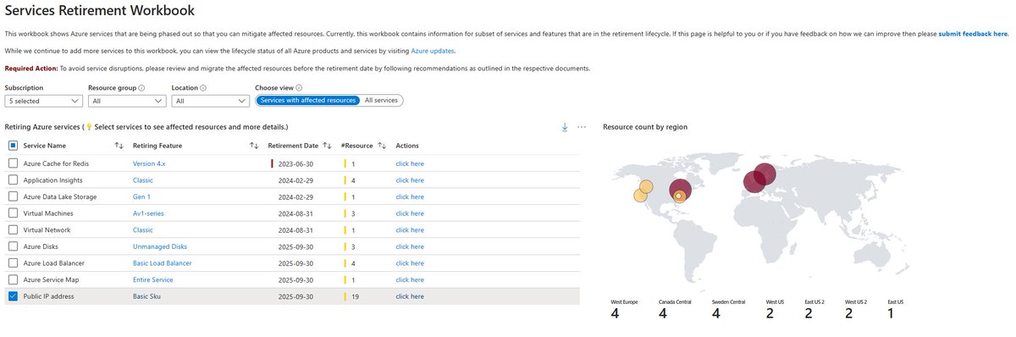Image resolution: width=1016 pixels, height=337 pixels.
Task: Uncheck the Public IP address checkbox
Action: (13, 296)
